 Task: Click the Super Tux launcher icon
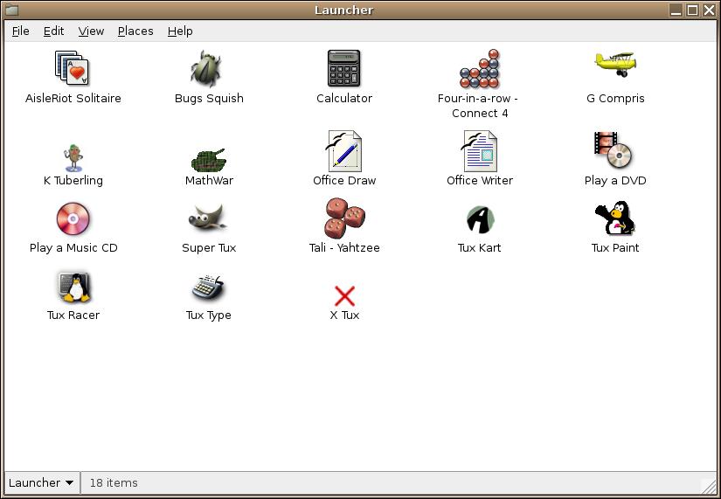[208, 218]
